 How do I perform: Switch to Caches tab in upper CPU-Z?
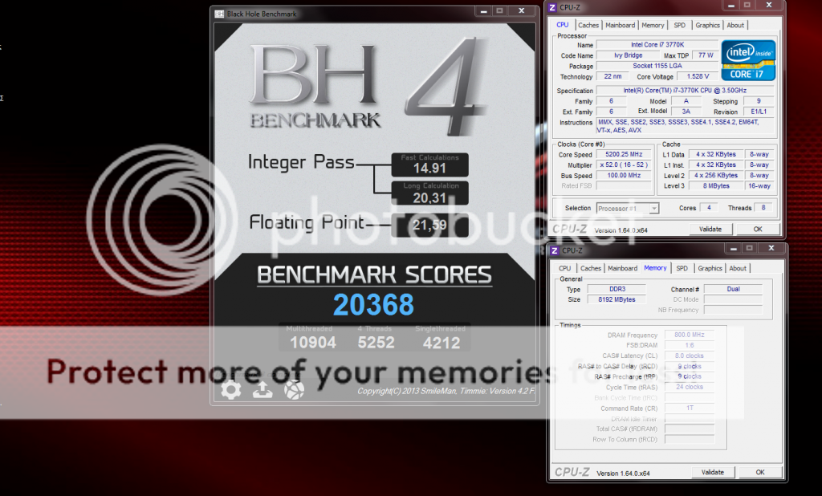pos(588,25)
